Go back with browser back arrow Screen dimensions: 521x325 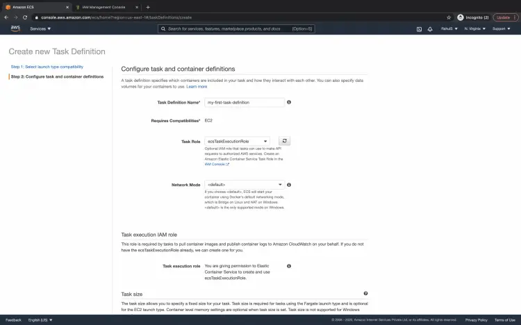pos(6,17)
